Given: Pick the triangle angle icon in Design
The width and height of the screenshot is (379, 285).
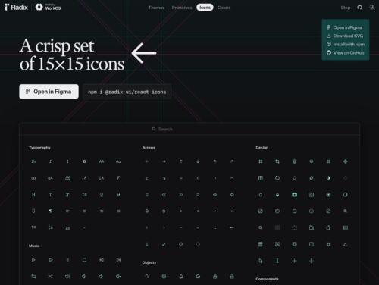Looking at the screenshot, I should (x=345, y=244).
